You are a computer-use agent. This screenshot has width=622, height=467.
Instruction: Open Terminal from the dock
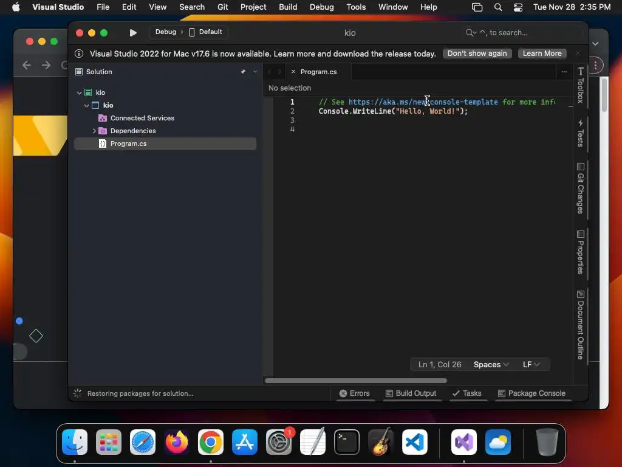(347, 442)
